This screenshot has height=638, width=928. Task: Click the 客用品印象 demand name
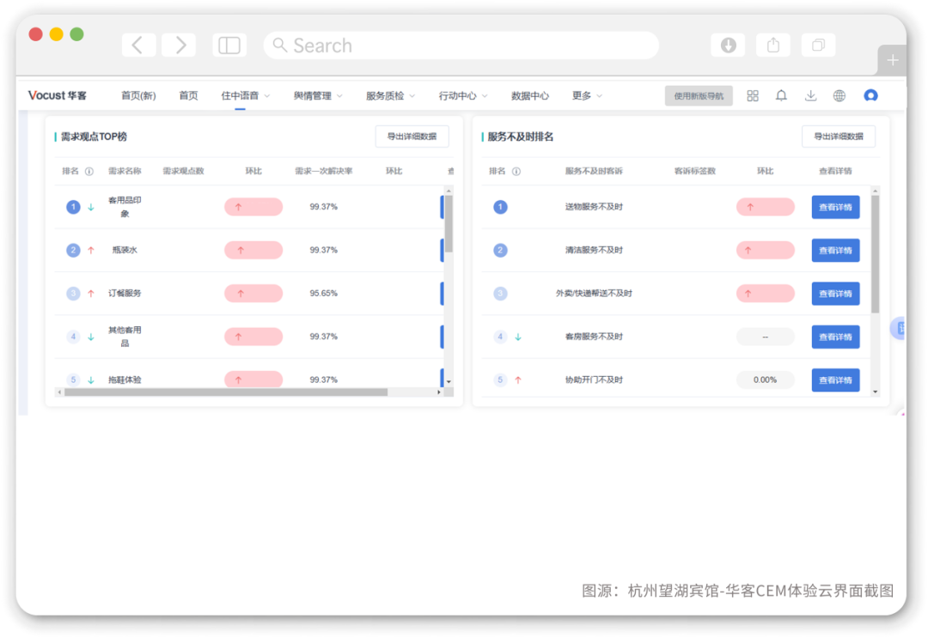pyautogui.click(x=125, y=207)
